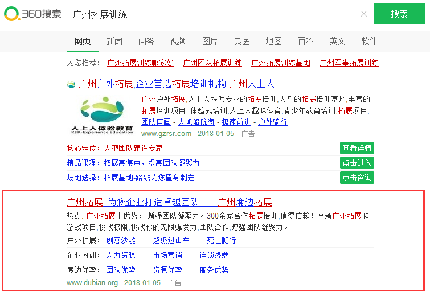
Task: Clear the search box with X icon
Action: (x=363, y=14)
